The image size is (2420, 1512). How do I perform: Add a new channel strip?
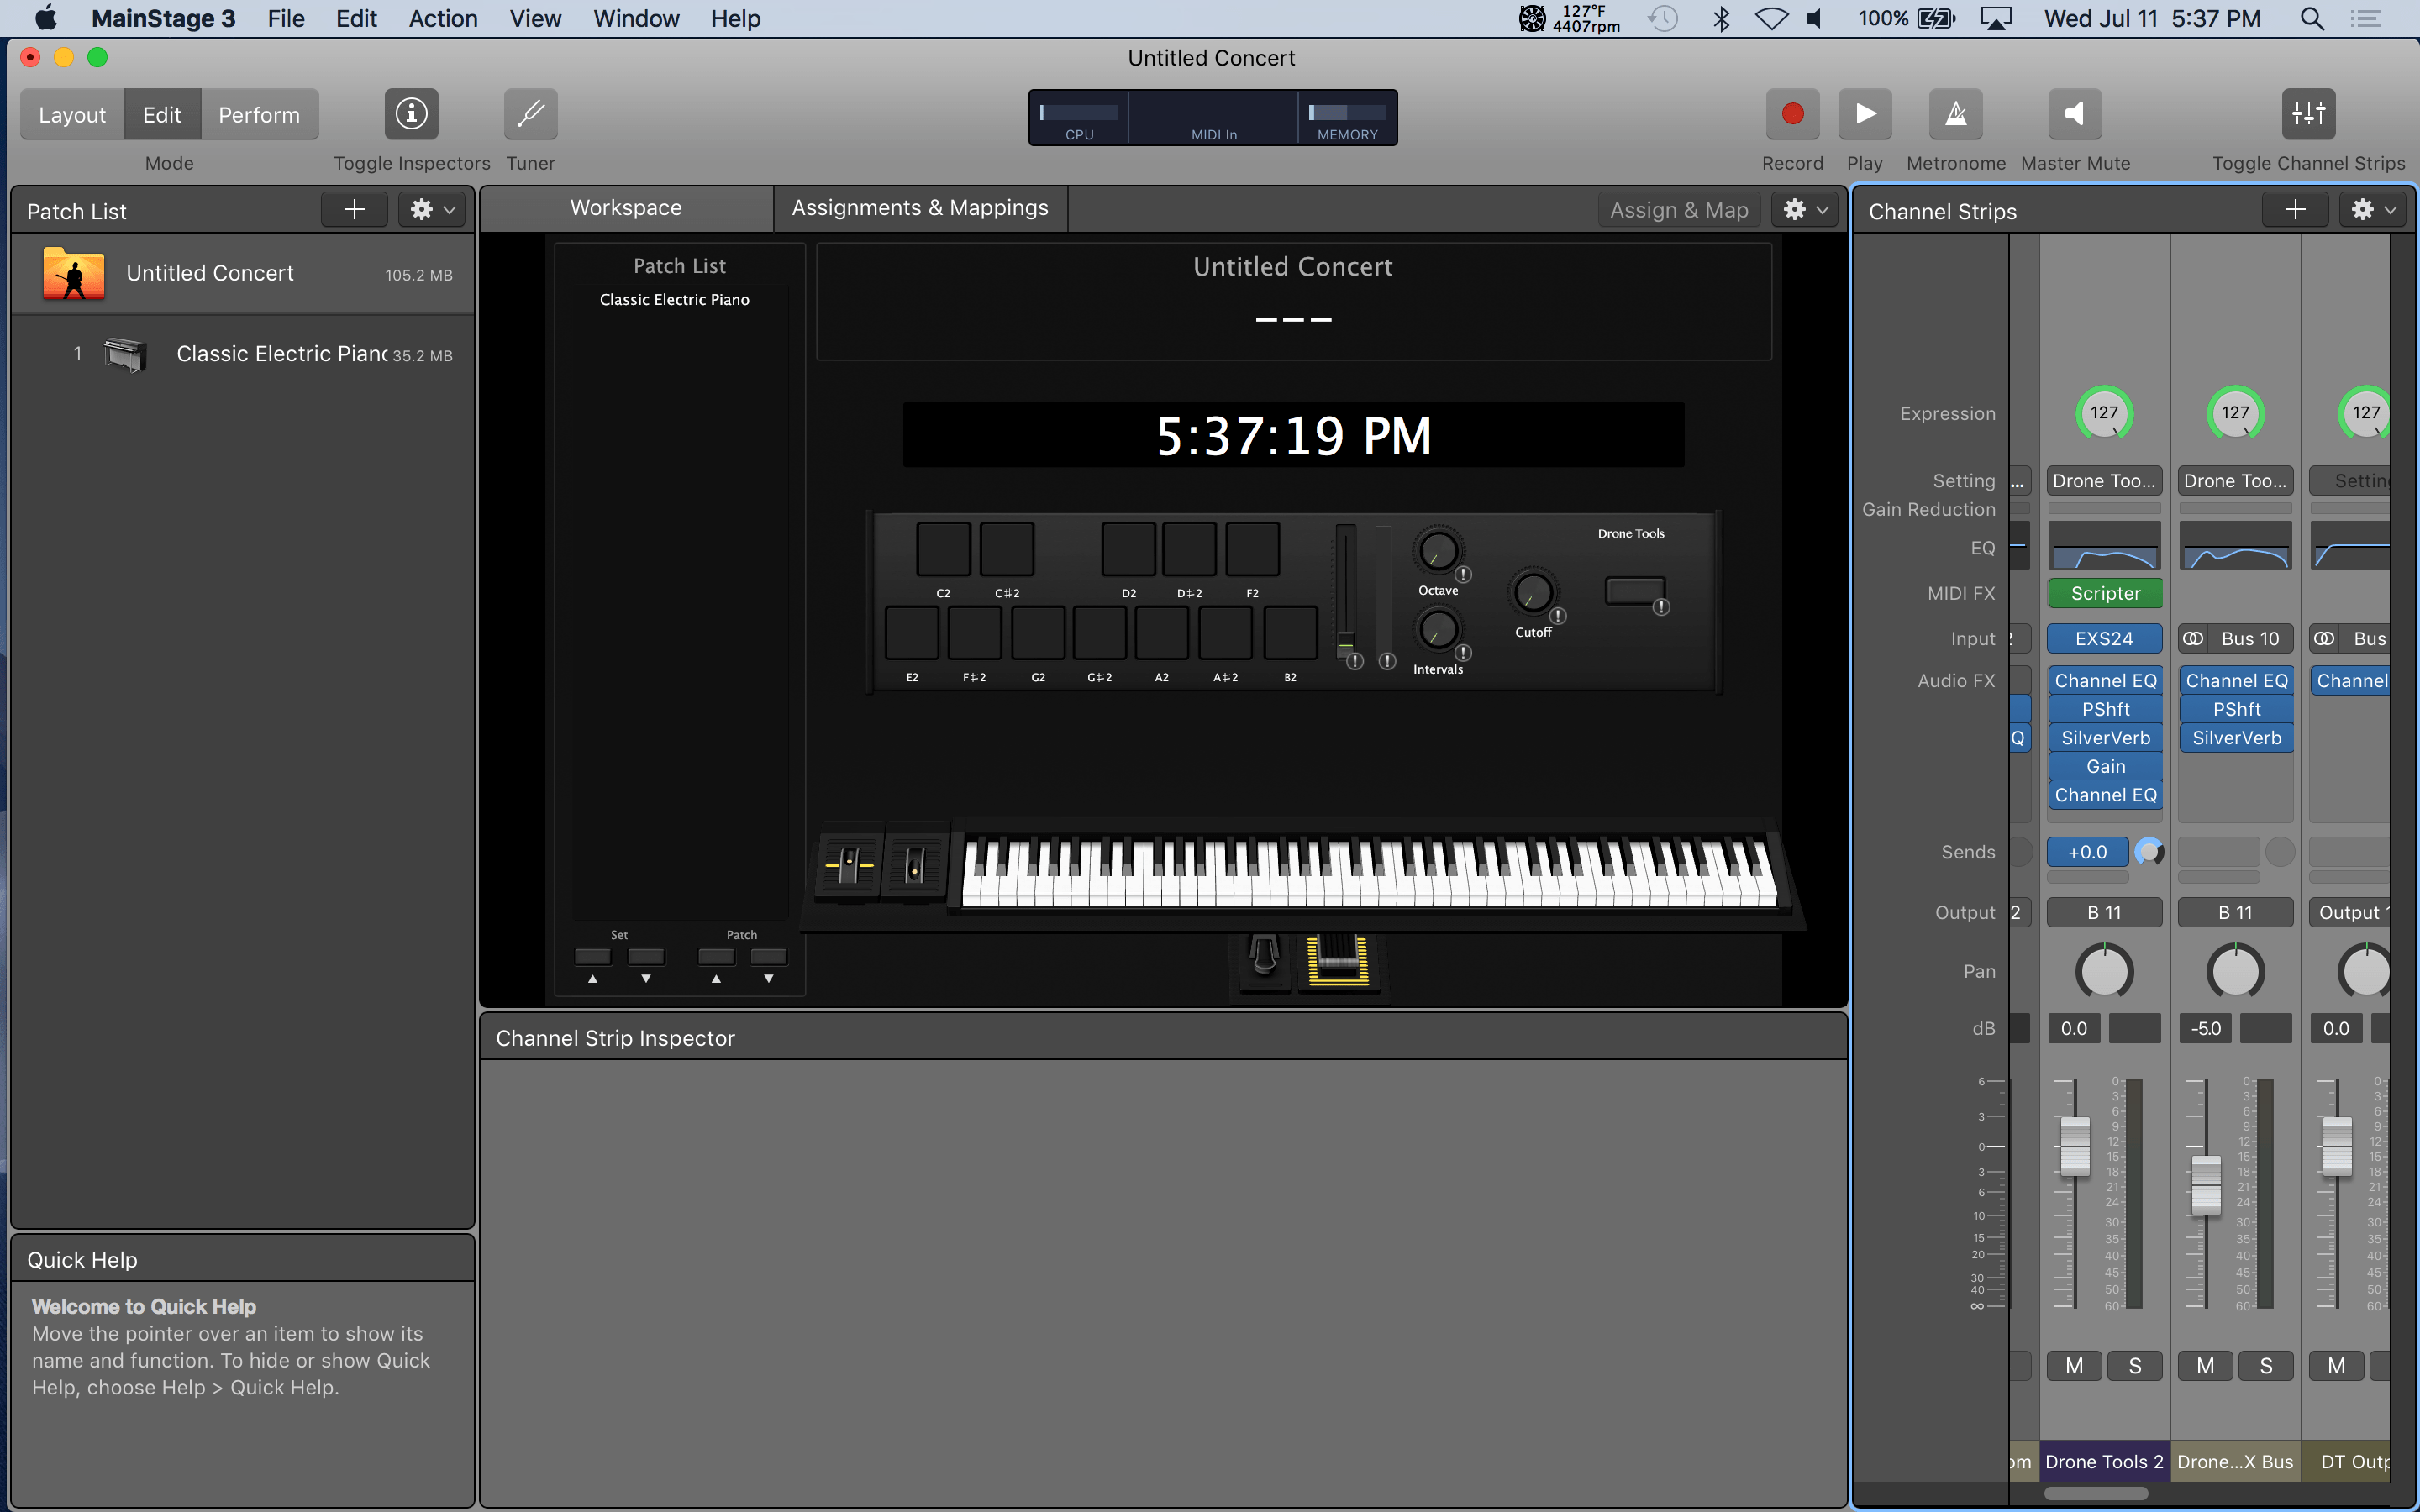(2295, 210)
